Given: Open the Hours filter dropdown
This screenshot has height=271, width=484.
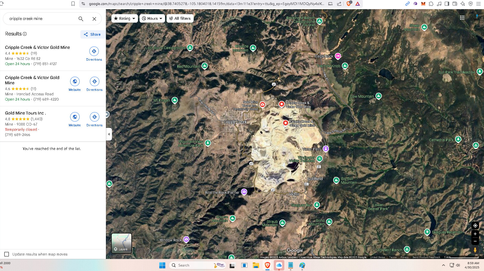Looking at the screenshot, I should (152, 18).
